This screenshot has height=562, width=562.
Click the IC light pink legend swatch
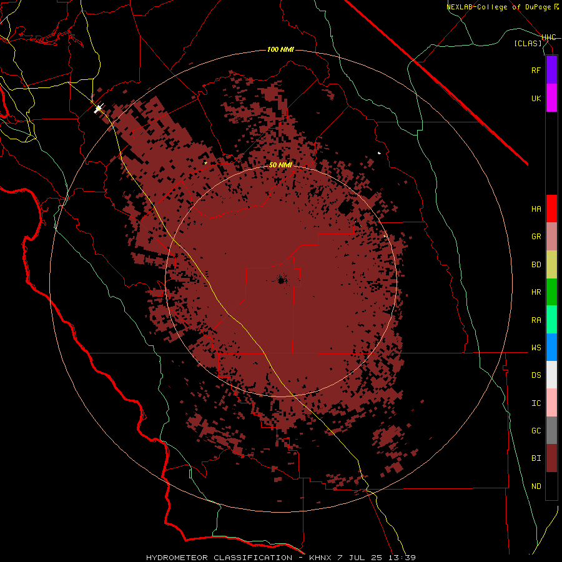[551, 403]
